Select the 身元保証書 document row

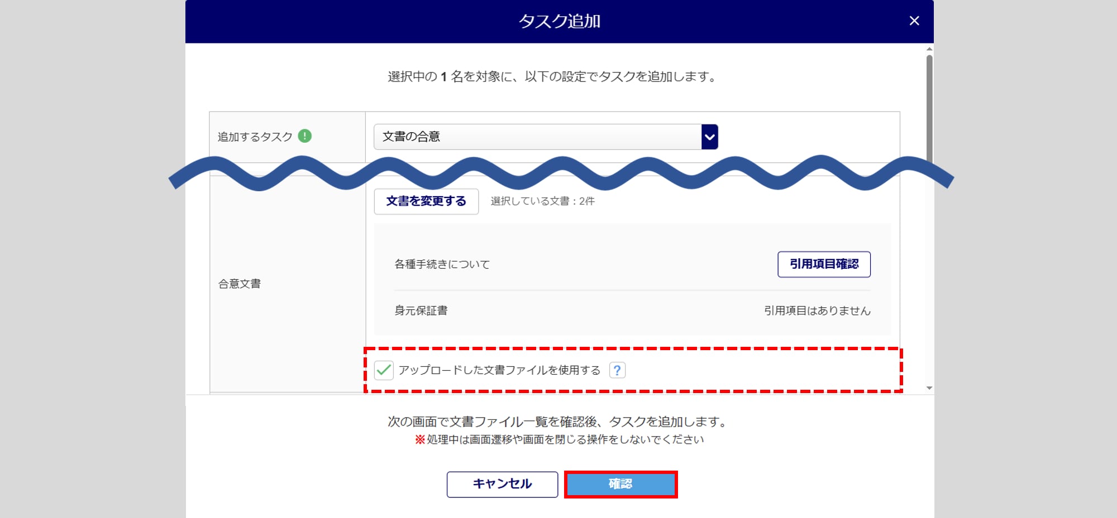pyautogui.click(x=632, y=311)
